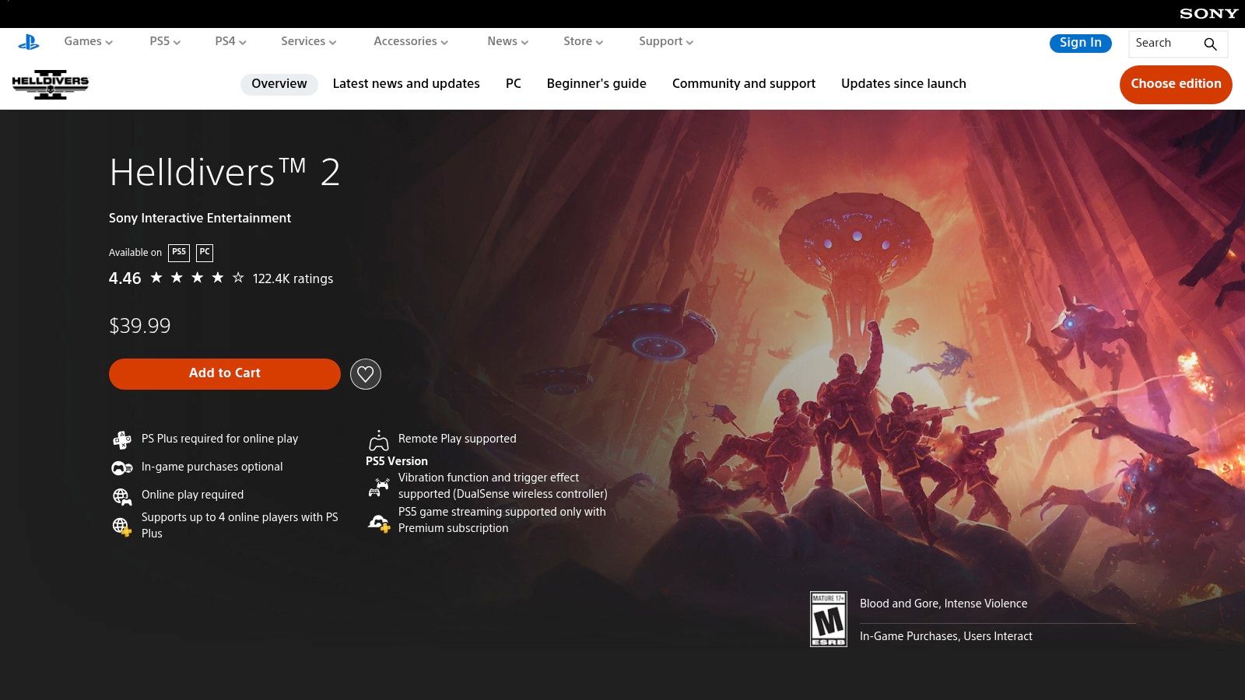Image resolution: width=1245 pixels, height=700 pixels.
Task: Click 'Supports up to 4 online players' text
Action: 240,525
